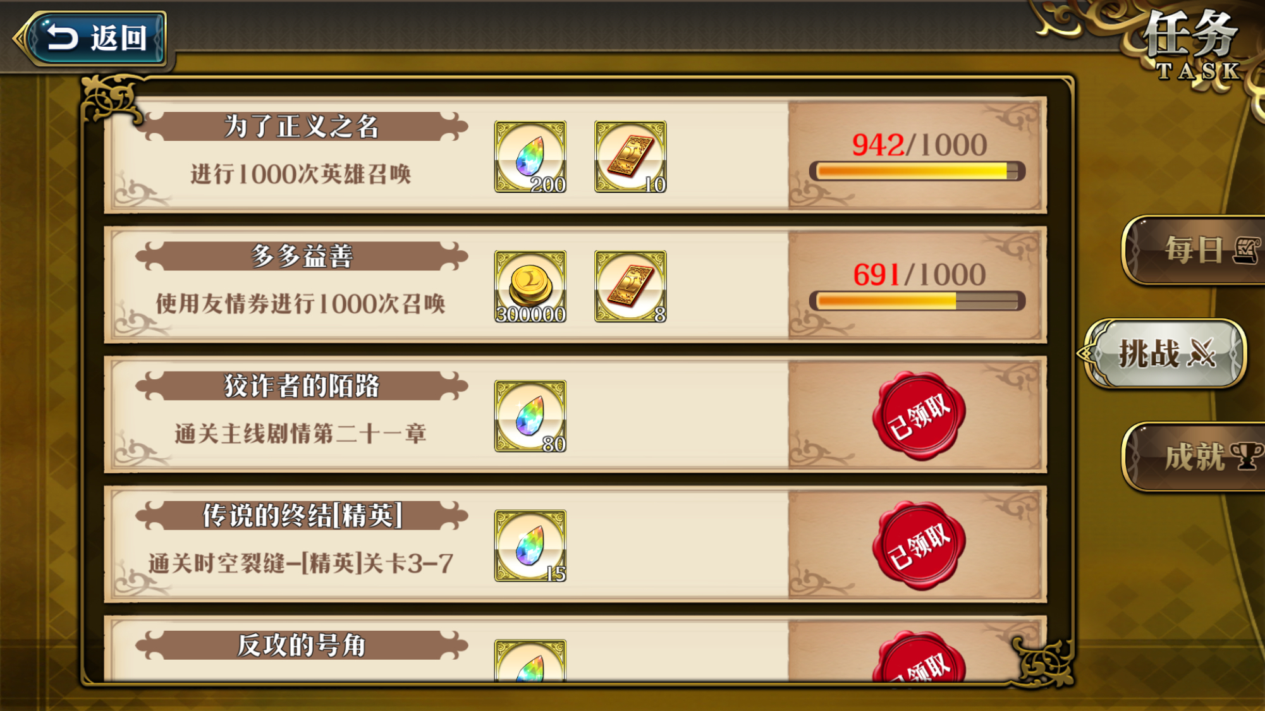
Task: Tap the 80 rainbow gem reward icon
Action: click(530, 416)
